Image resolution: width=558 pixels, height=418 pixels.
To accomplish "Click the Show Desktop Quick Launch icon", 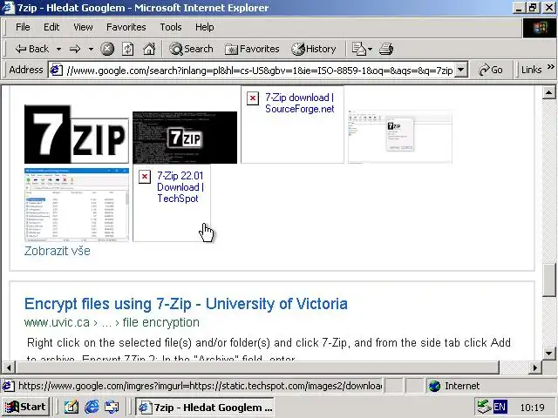I will click(71, 407).
